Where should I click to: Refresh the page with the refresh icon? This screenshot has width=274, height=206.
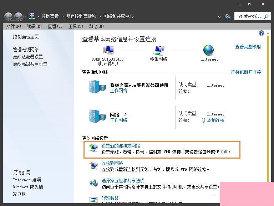pos(228,17)
